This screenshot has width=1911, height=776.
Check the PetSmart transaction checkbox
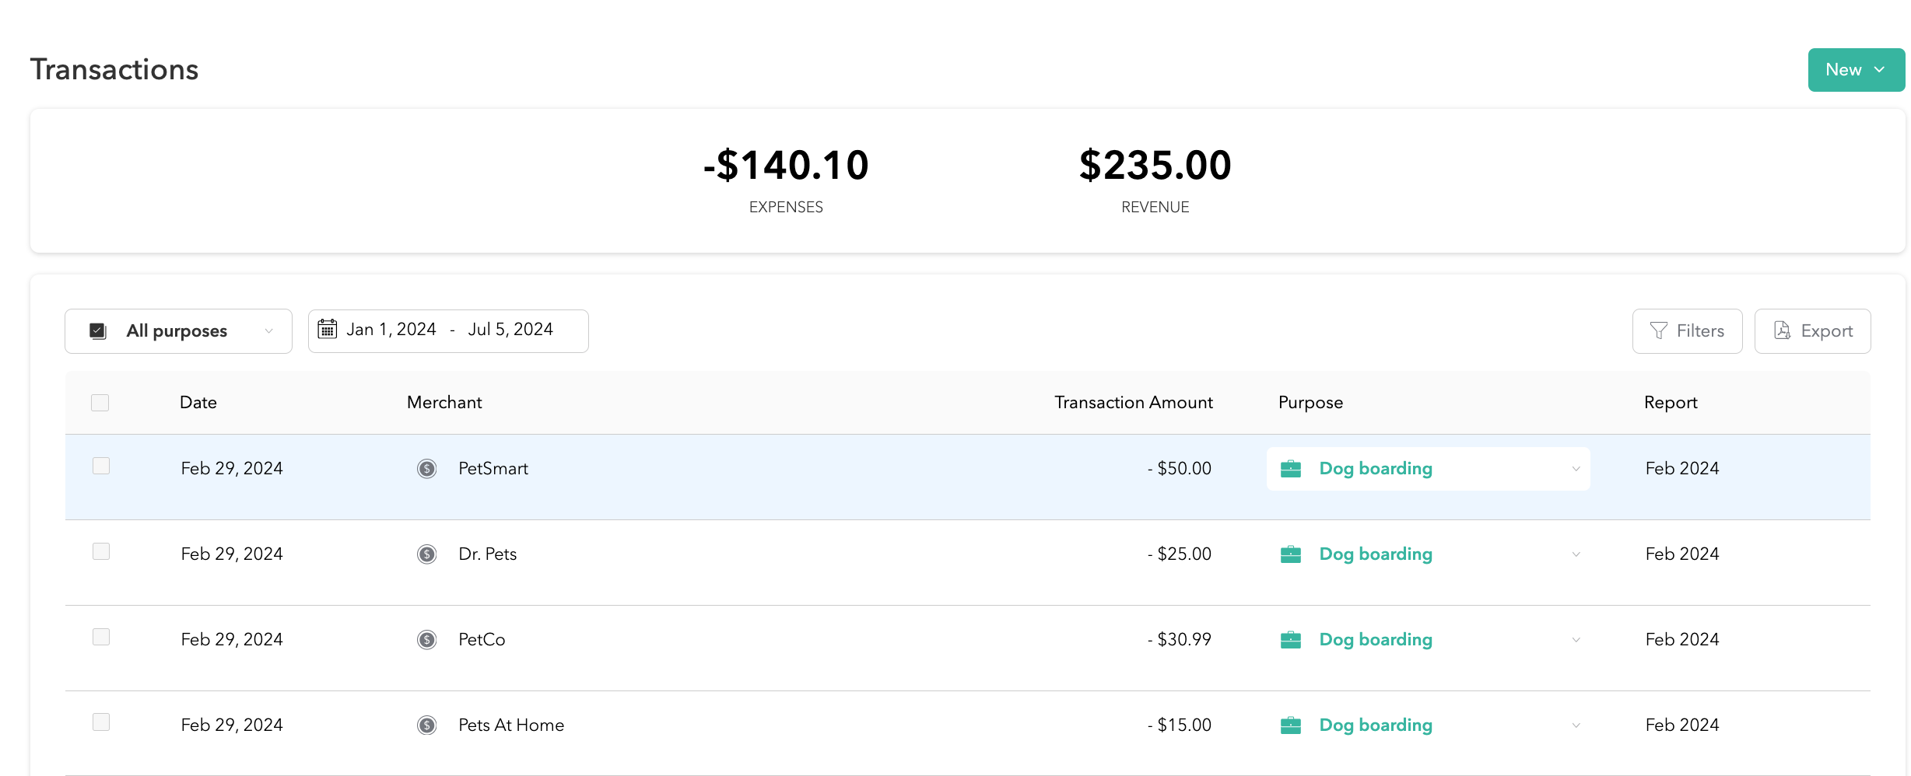pos(101,466)
